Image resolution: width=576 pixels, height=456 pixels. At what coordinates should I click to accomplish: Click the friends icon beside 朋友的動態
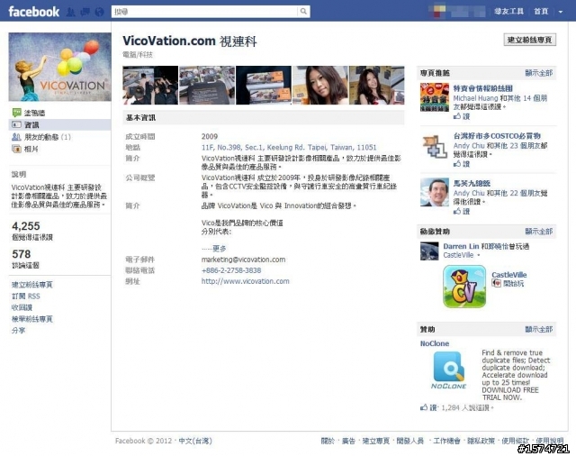pyautogui.click(x=16, y=137)
